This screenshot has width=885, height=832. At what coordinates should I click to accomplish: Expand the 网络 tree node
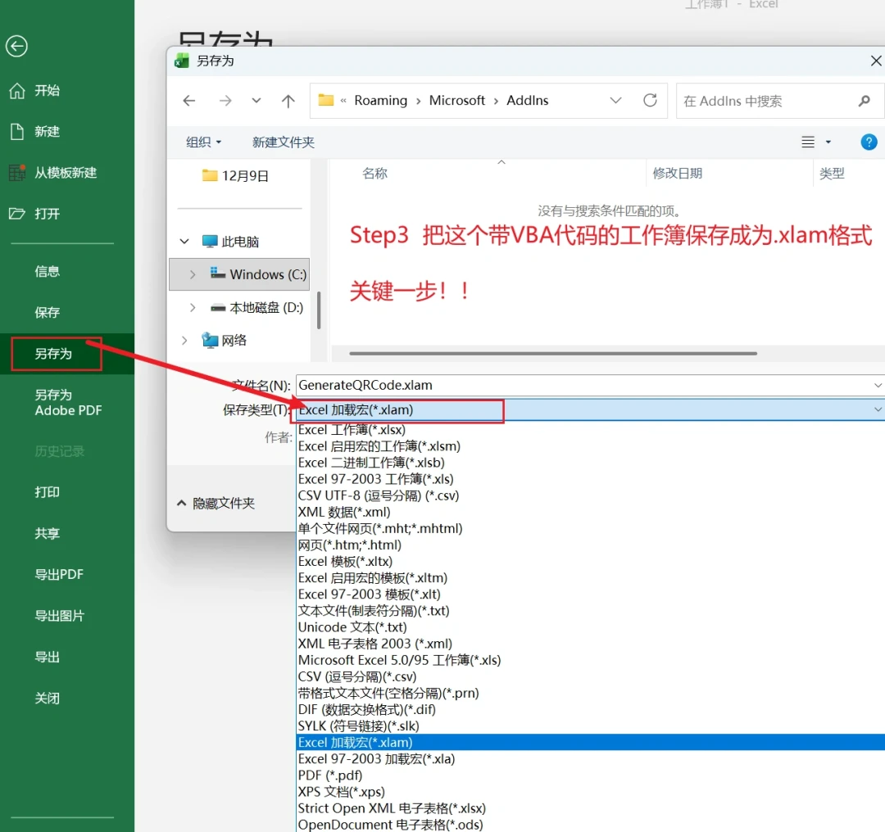[x=184, y=340]
